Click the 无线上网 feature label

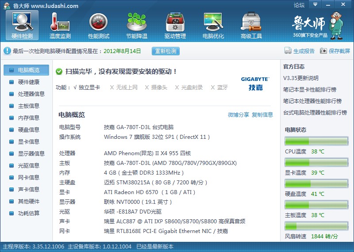127,87
